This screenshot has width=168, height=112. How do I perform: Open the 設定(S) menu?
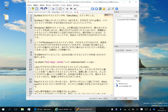(69, 5)
